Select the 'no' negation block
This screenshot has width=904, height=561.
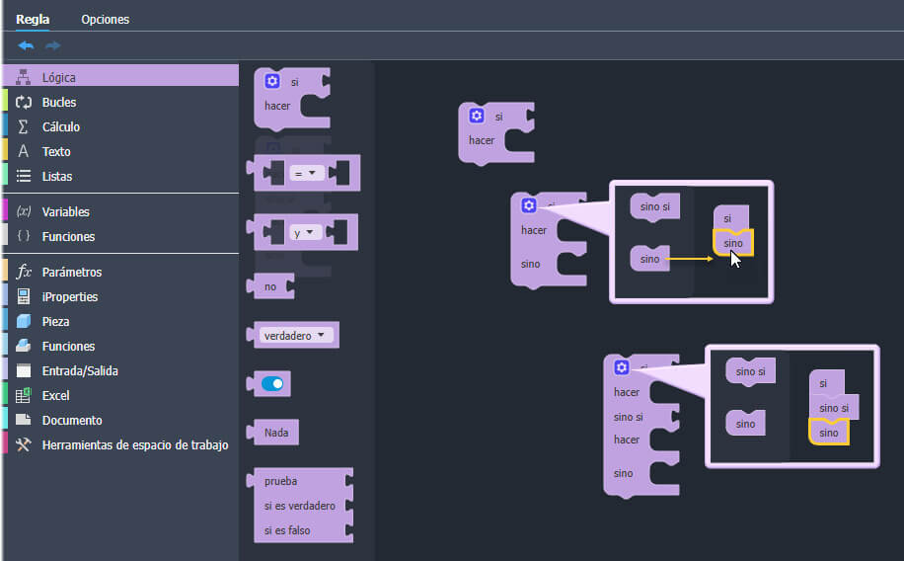coord(270,286)
